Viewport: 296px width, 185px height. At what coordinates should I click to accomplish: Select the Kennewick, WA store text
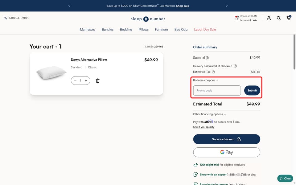click(248, 20)
